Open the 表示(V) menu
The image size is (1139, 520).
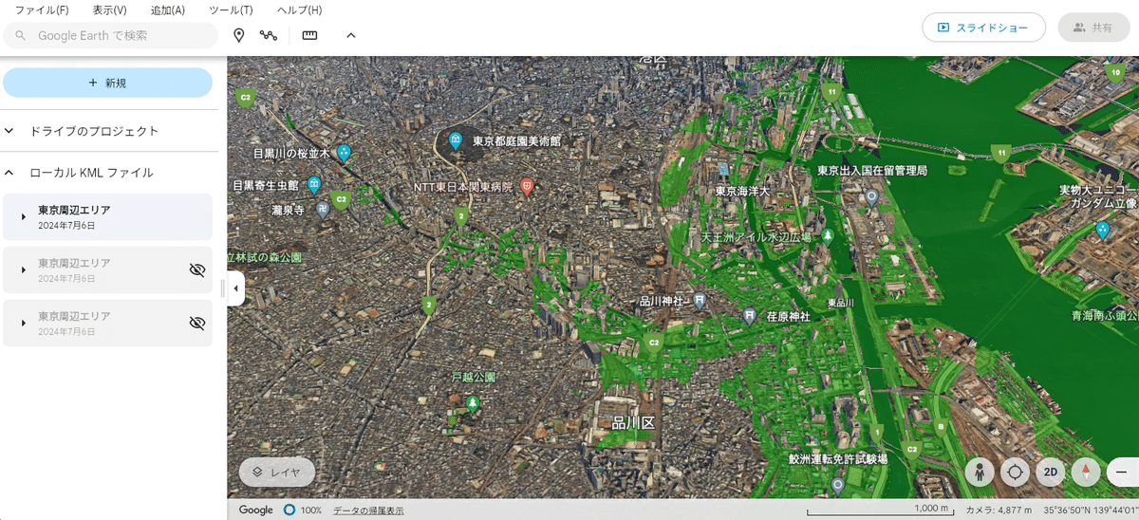pos(110,10)
